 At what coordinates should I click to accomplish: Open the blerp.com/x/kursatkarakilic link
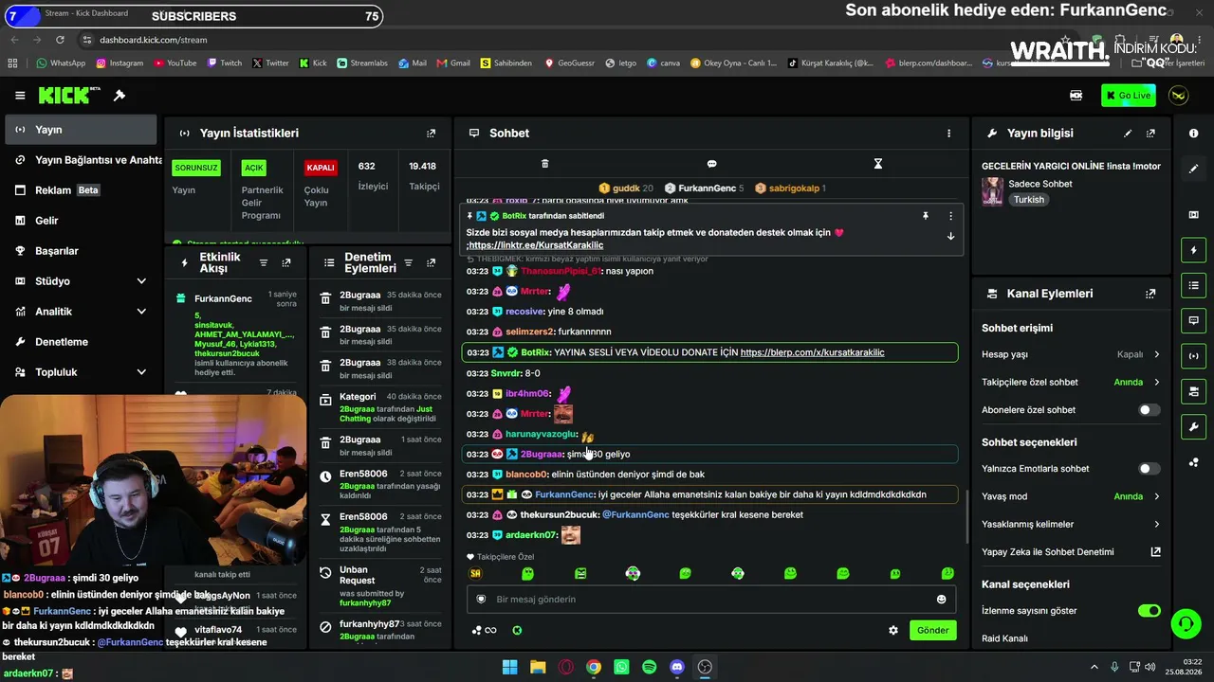click(812, 352)
